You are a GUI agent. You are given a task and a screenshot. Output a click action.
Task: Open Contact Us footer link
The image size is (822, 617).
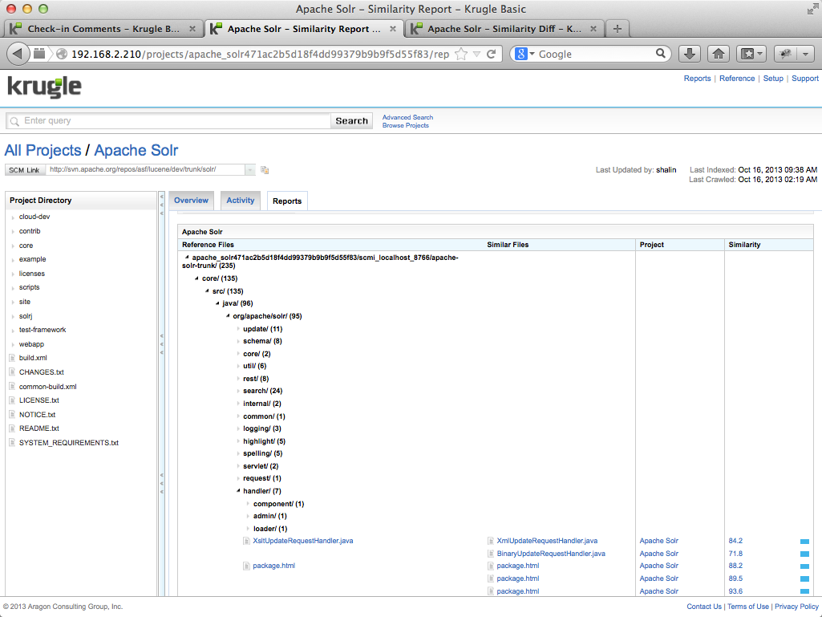704,607
